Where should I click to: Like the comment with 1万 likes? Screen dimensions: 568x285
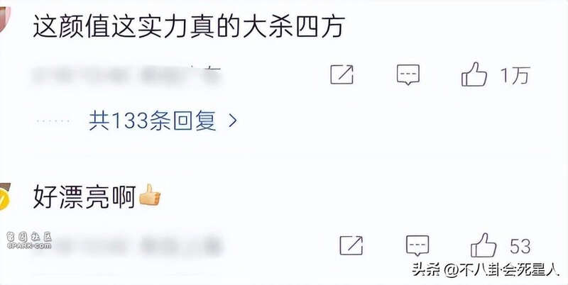point(474,74)
